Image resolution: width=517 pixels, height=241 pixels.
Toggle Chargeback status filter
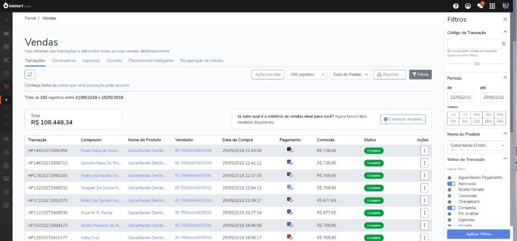pos(451,202)
